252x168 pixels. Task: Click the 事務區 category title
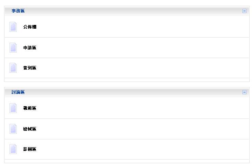point(18,11)
